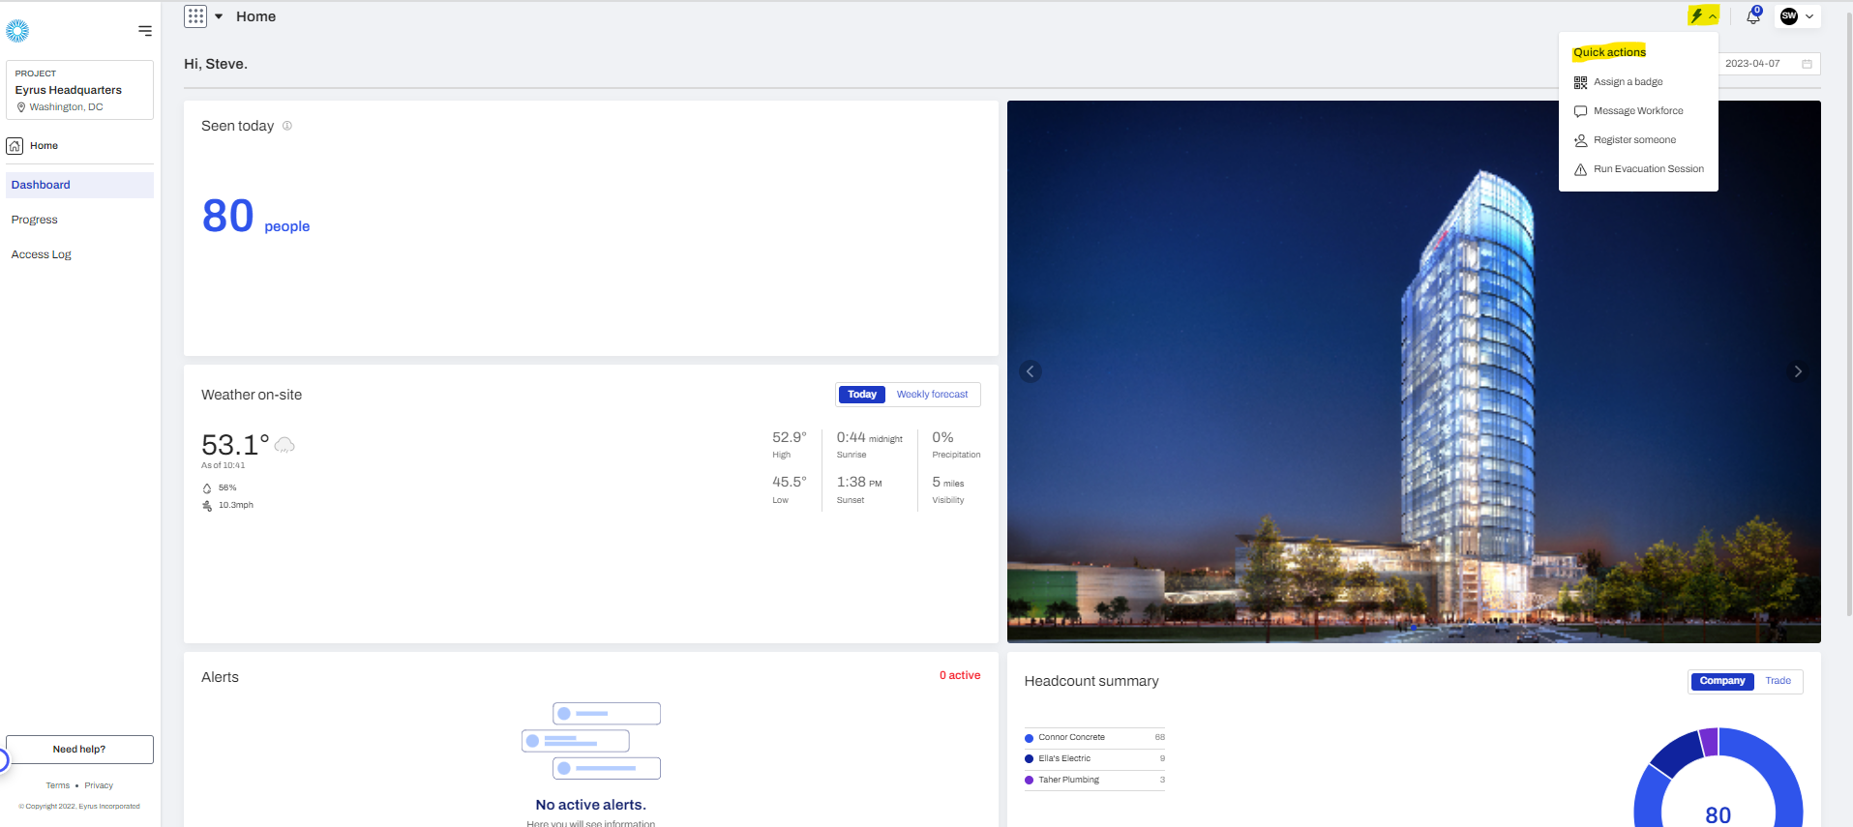This screenshot has width=1853, height=827.
Task: Click the building photo thumbnail
Action: coord(1414,371)
